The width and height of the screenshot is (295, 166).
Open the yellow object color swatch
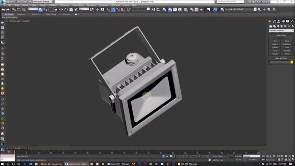click(292, 62)
